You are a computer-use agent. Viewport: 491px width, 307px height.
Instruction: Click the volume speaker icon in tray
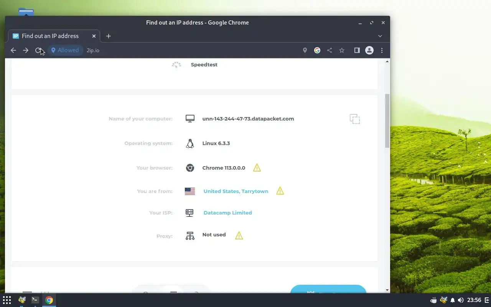click(x=461, y=300)
